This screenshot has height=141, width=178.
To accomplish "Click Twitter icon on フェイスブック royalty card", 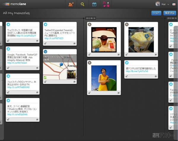I will click(8, 76).
